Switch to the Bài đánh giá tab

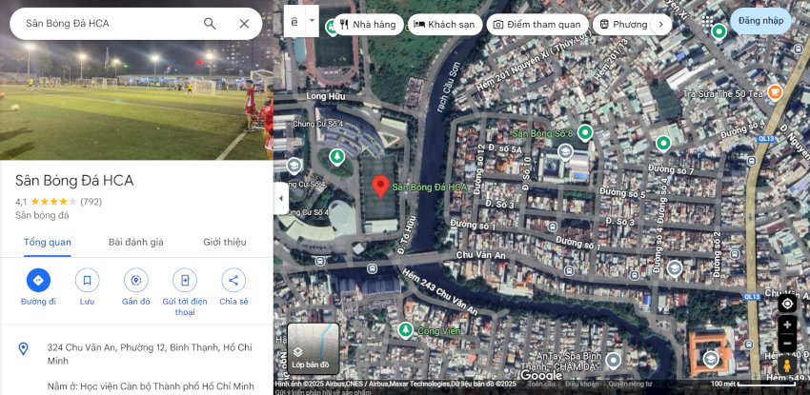(136, 242)
